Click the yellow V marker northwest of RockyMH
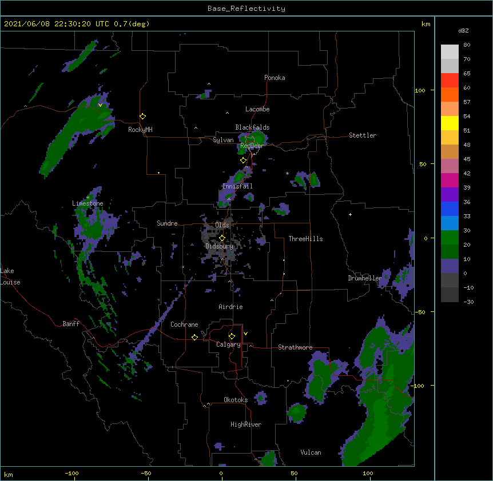The image size is (493, 481). (x=100, y=105)
